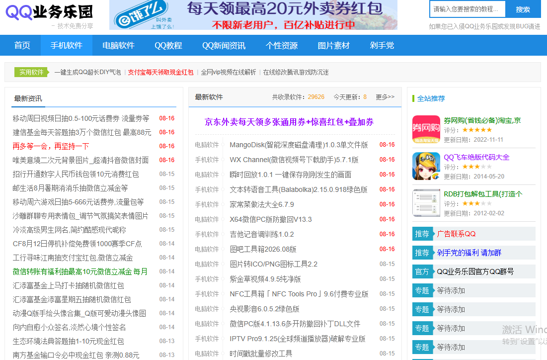Open news 汇添富基金上马打卡抽随机微信红包

pyautogui.click(x=69, y=285)
